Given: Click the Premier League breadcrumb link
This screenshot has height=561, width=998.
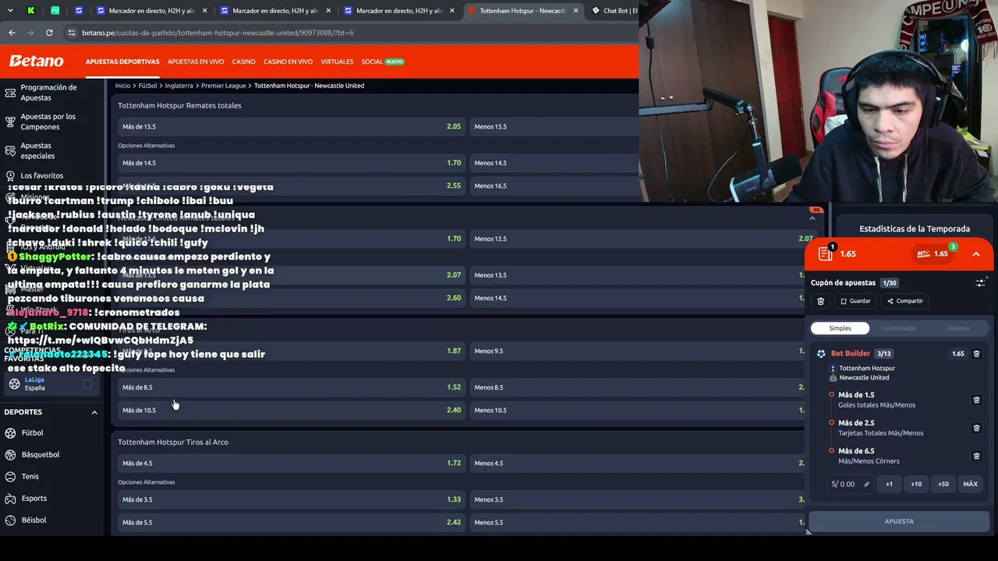Looking at the screenshot, I should pos(223,86).
